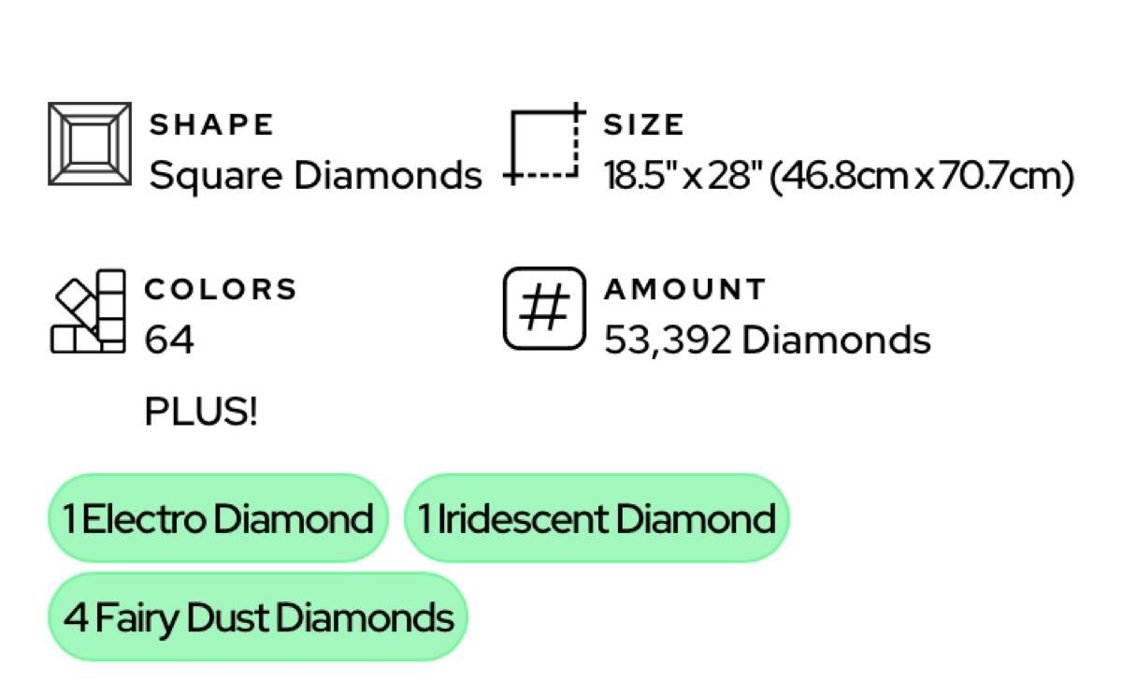Click the SIZE heading label

pos(644,124)
